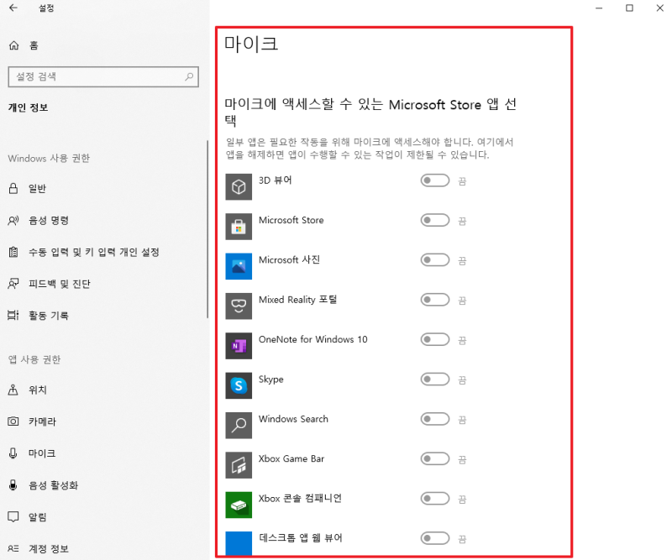
Task: Click the 'Xbox Game Bar' app name
Action: (x=291, y=459)
